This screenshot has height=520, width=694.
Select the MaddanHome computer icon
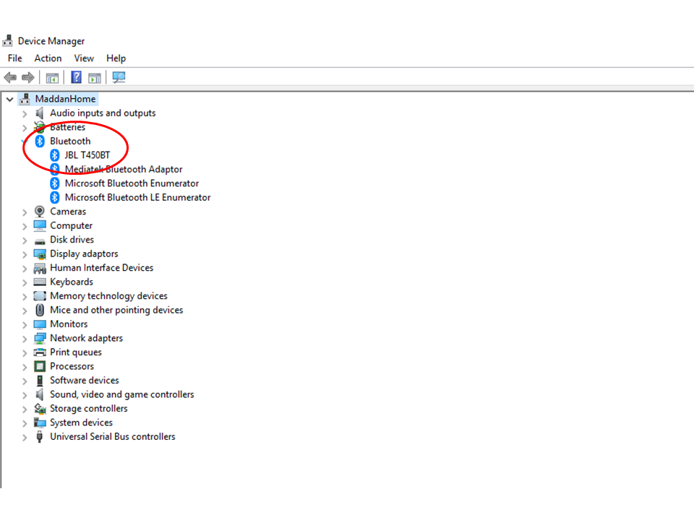click(x=25, y=99)
